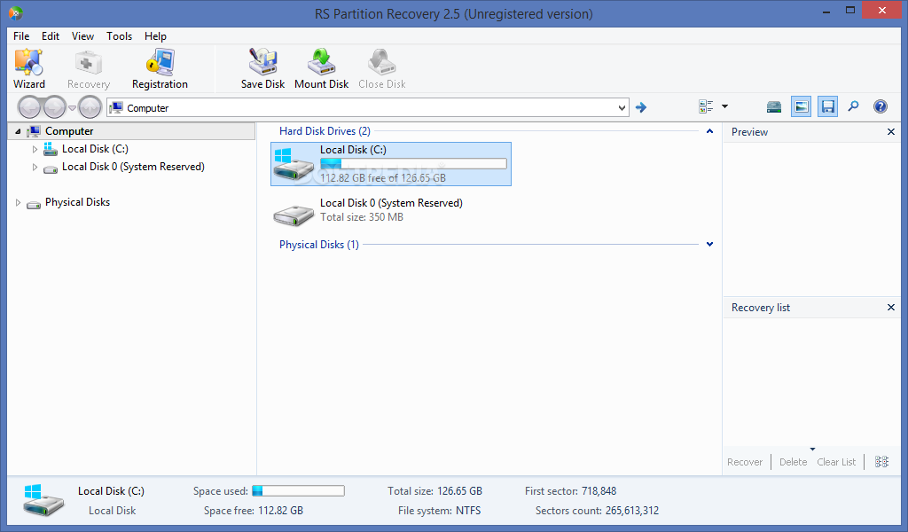Click Local Disk (C:) usage bar in main pane
Image resolution: width=908 pixels, height=532 pixels.
coord(413,164)
